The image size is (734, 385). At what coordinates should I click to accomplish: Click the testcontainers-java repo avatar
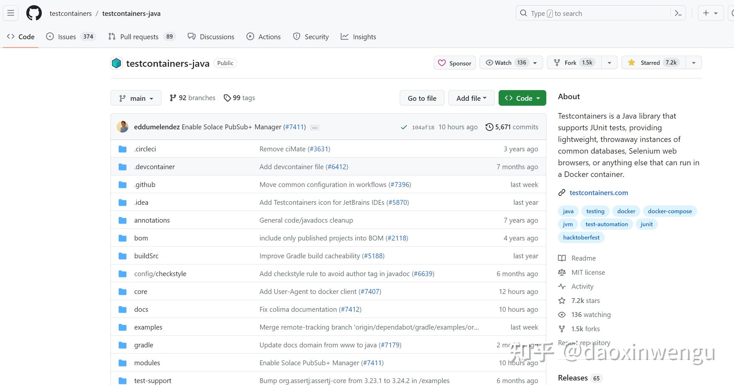(x=116, y=63)
